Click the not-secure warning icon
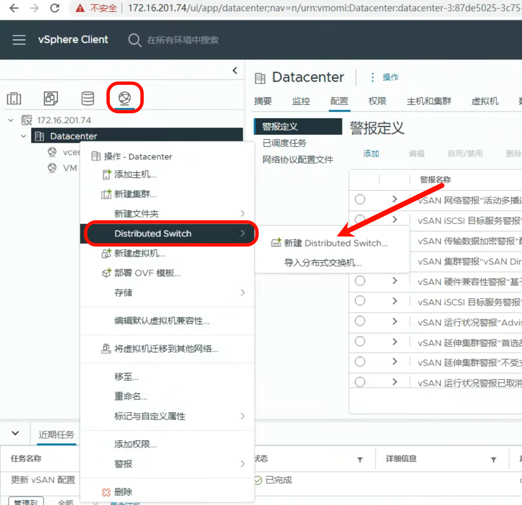This screenshot has width=522, height=505. click(x=80, y=8)
